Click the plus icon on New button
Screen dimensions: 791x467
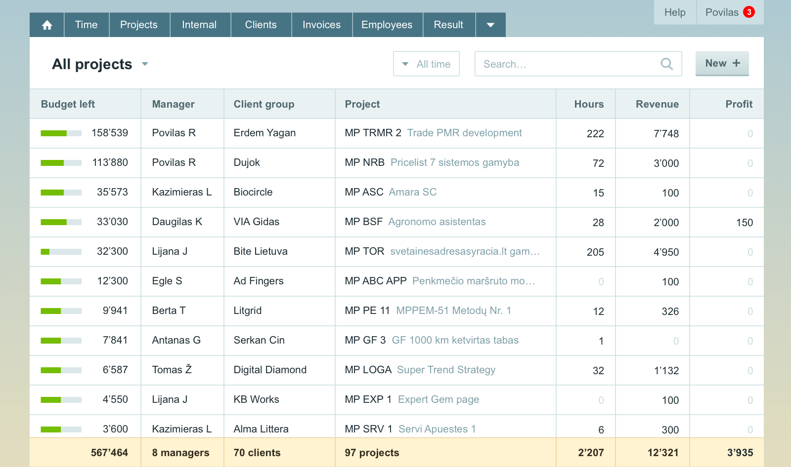click(x=736, y=63)
